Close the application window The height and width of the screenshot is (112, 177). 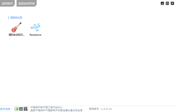172,3
